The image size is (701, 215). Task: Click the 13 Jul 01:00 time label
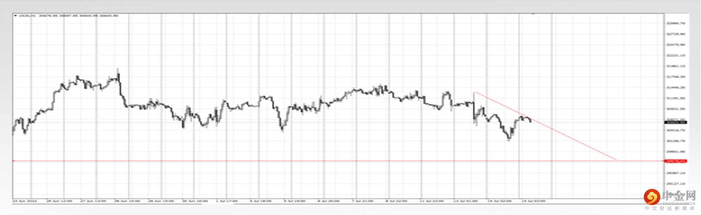tap(466, 201)
